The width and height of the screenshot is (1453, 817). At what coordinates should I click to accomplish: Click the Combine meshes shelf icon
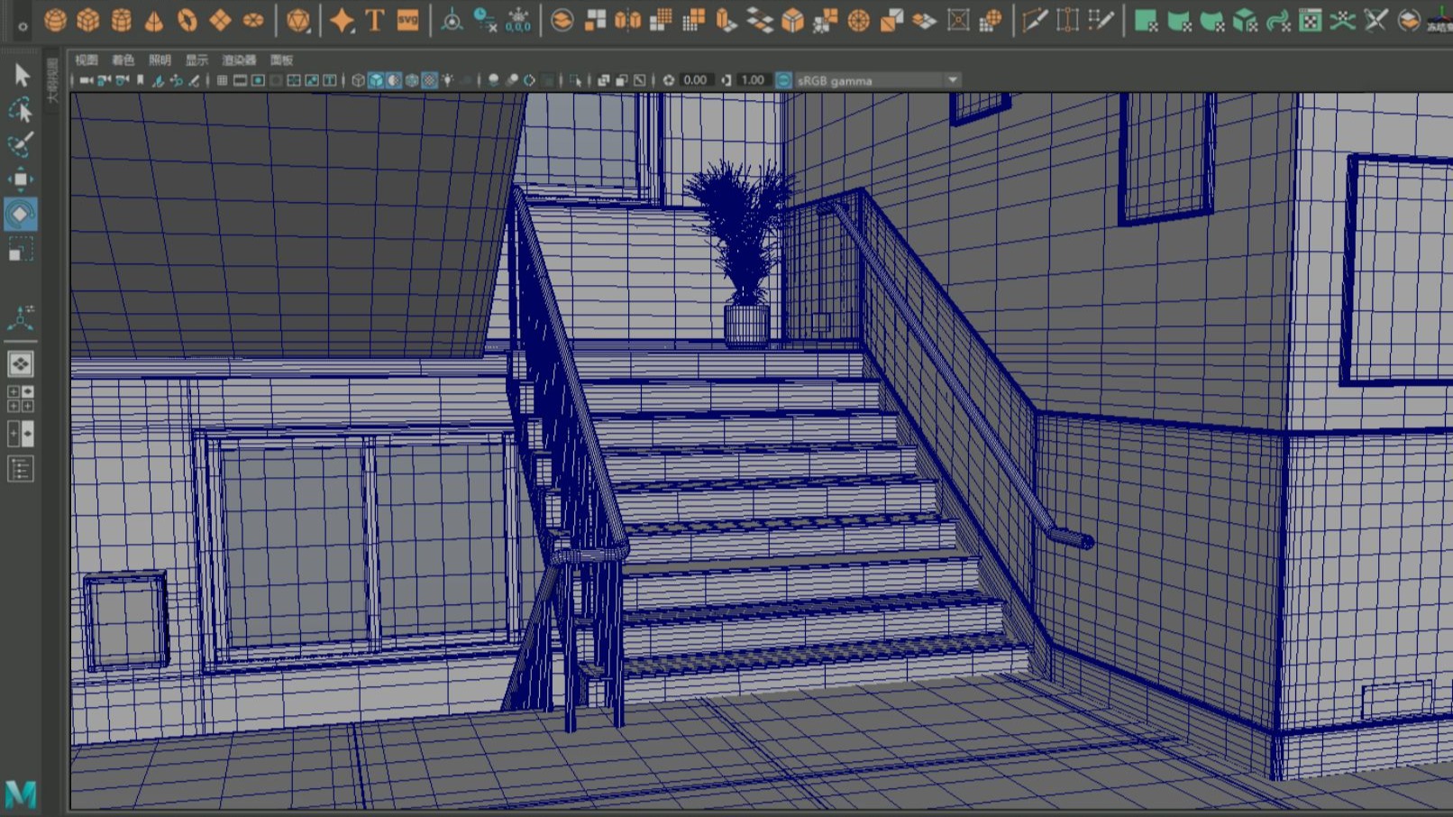tap(562, 20)
